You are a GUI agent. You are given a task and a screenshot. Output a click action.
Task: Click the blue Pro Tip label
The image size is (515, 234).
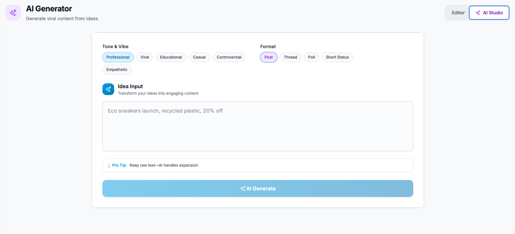(x=120, y=165)
